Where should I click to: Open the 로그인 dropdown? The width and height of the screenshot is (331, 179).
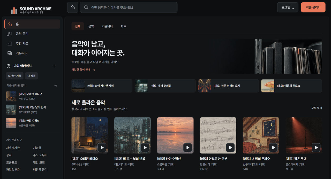point(288,7)
